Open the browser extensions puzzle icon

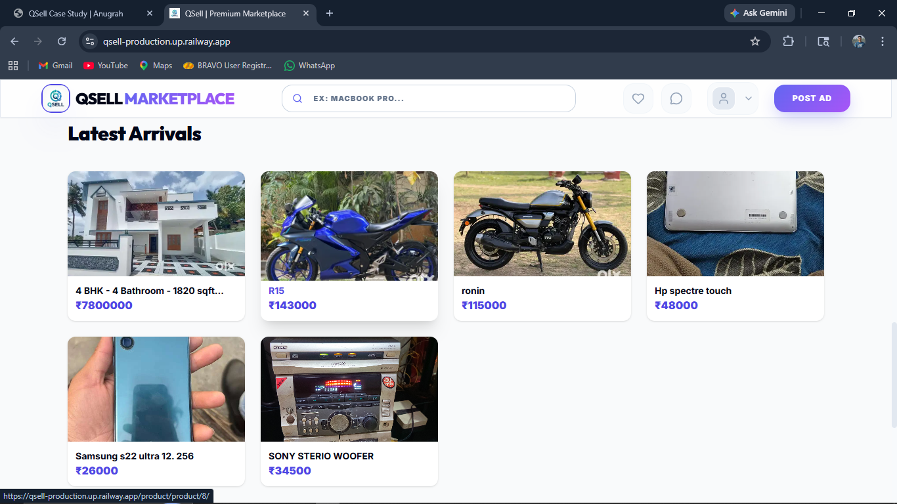pyautogui.click(x=788, y=41)
